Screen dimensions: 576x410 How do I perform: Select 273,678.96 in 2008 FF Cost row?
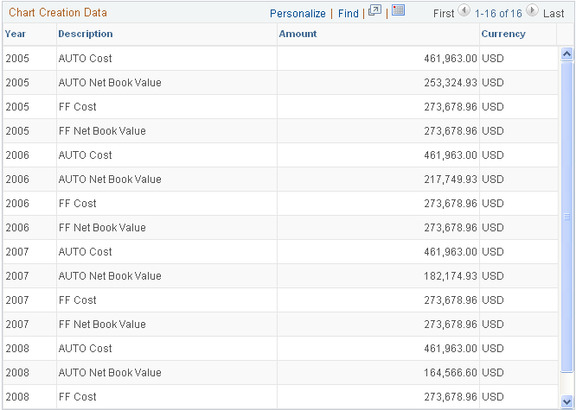tap(451, 397)
